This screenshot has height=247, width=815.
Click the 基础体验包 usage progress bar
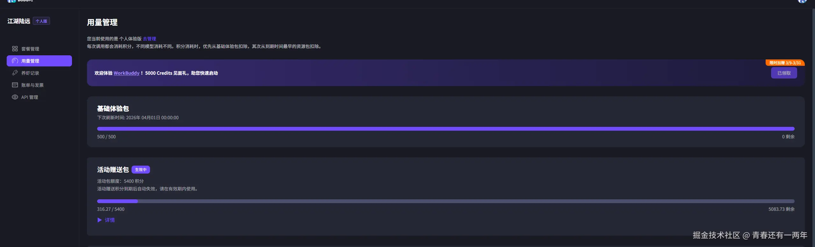click(446, 129)
